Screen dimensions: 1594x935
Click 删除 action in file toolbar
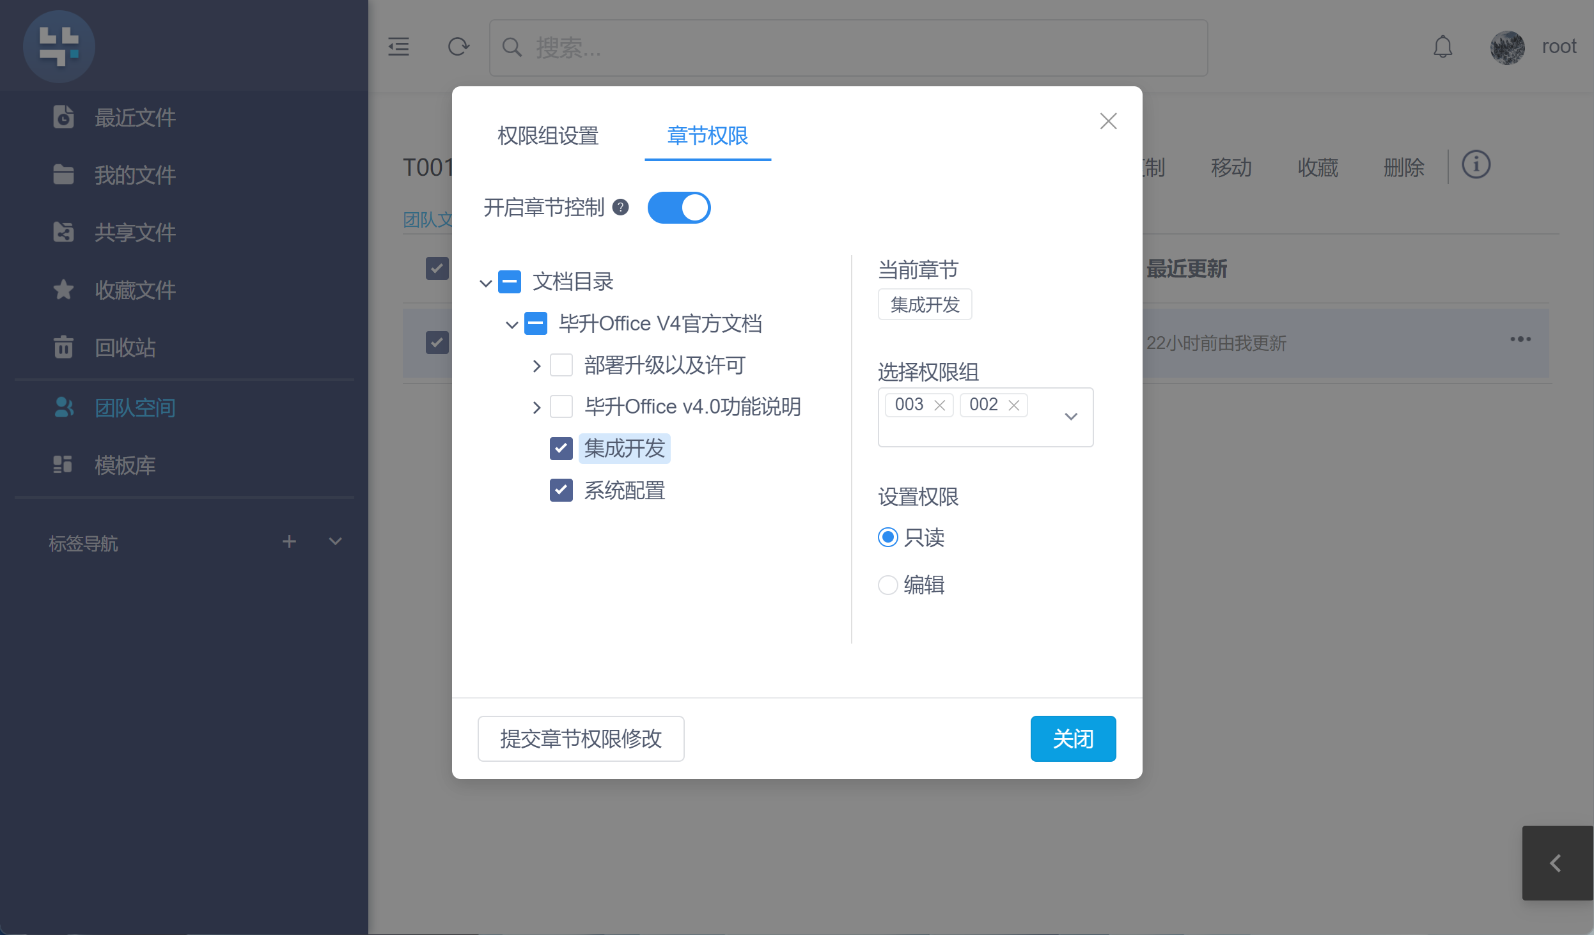(x=1403, y=168)
